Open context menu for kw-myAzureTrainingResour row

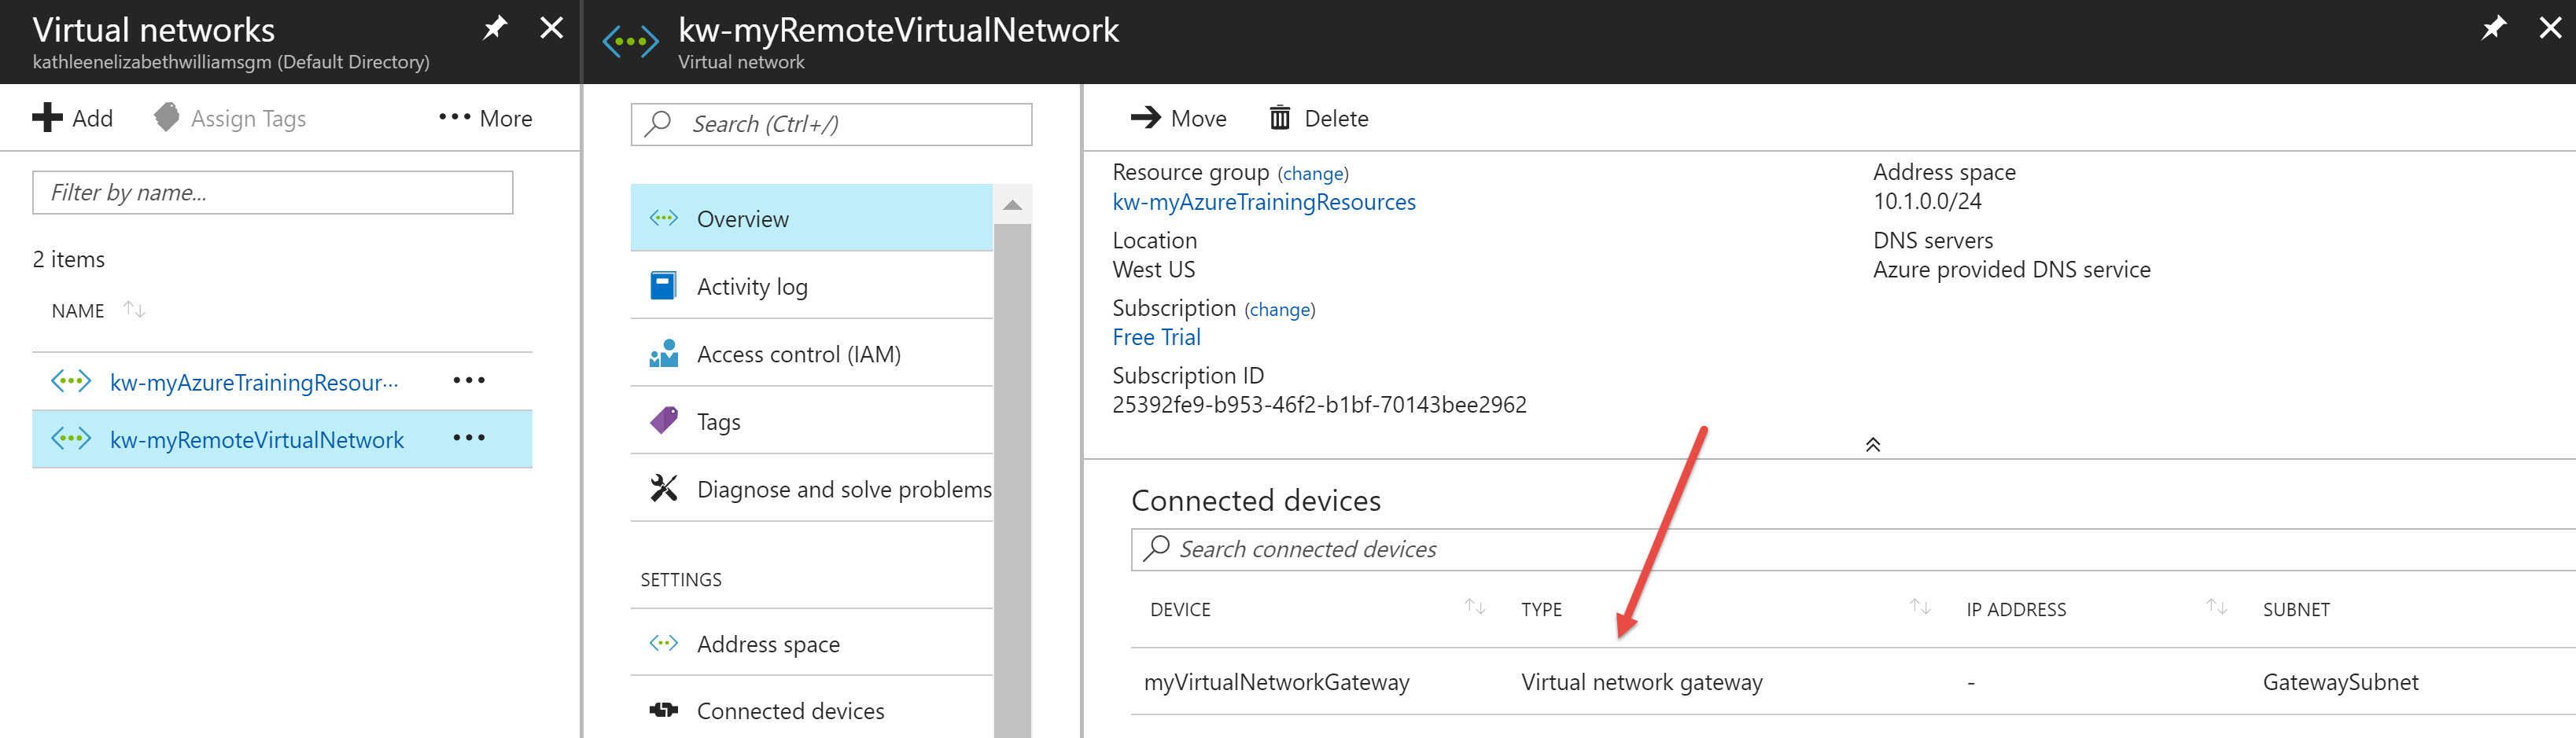point(469,380)
